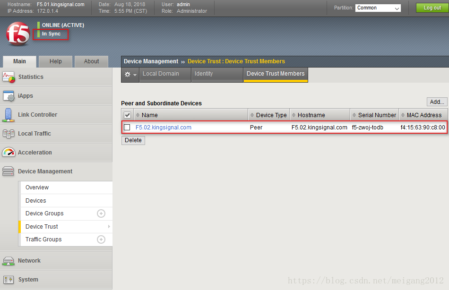Open Acceleration menu section
The image size is (449, 290).
(x=56, y=153)
